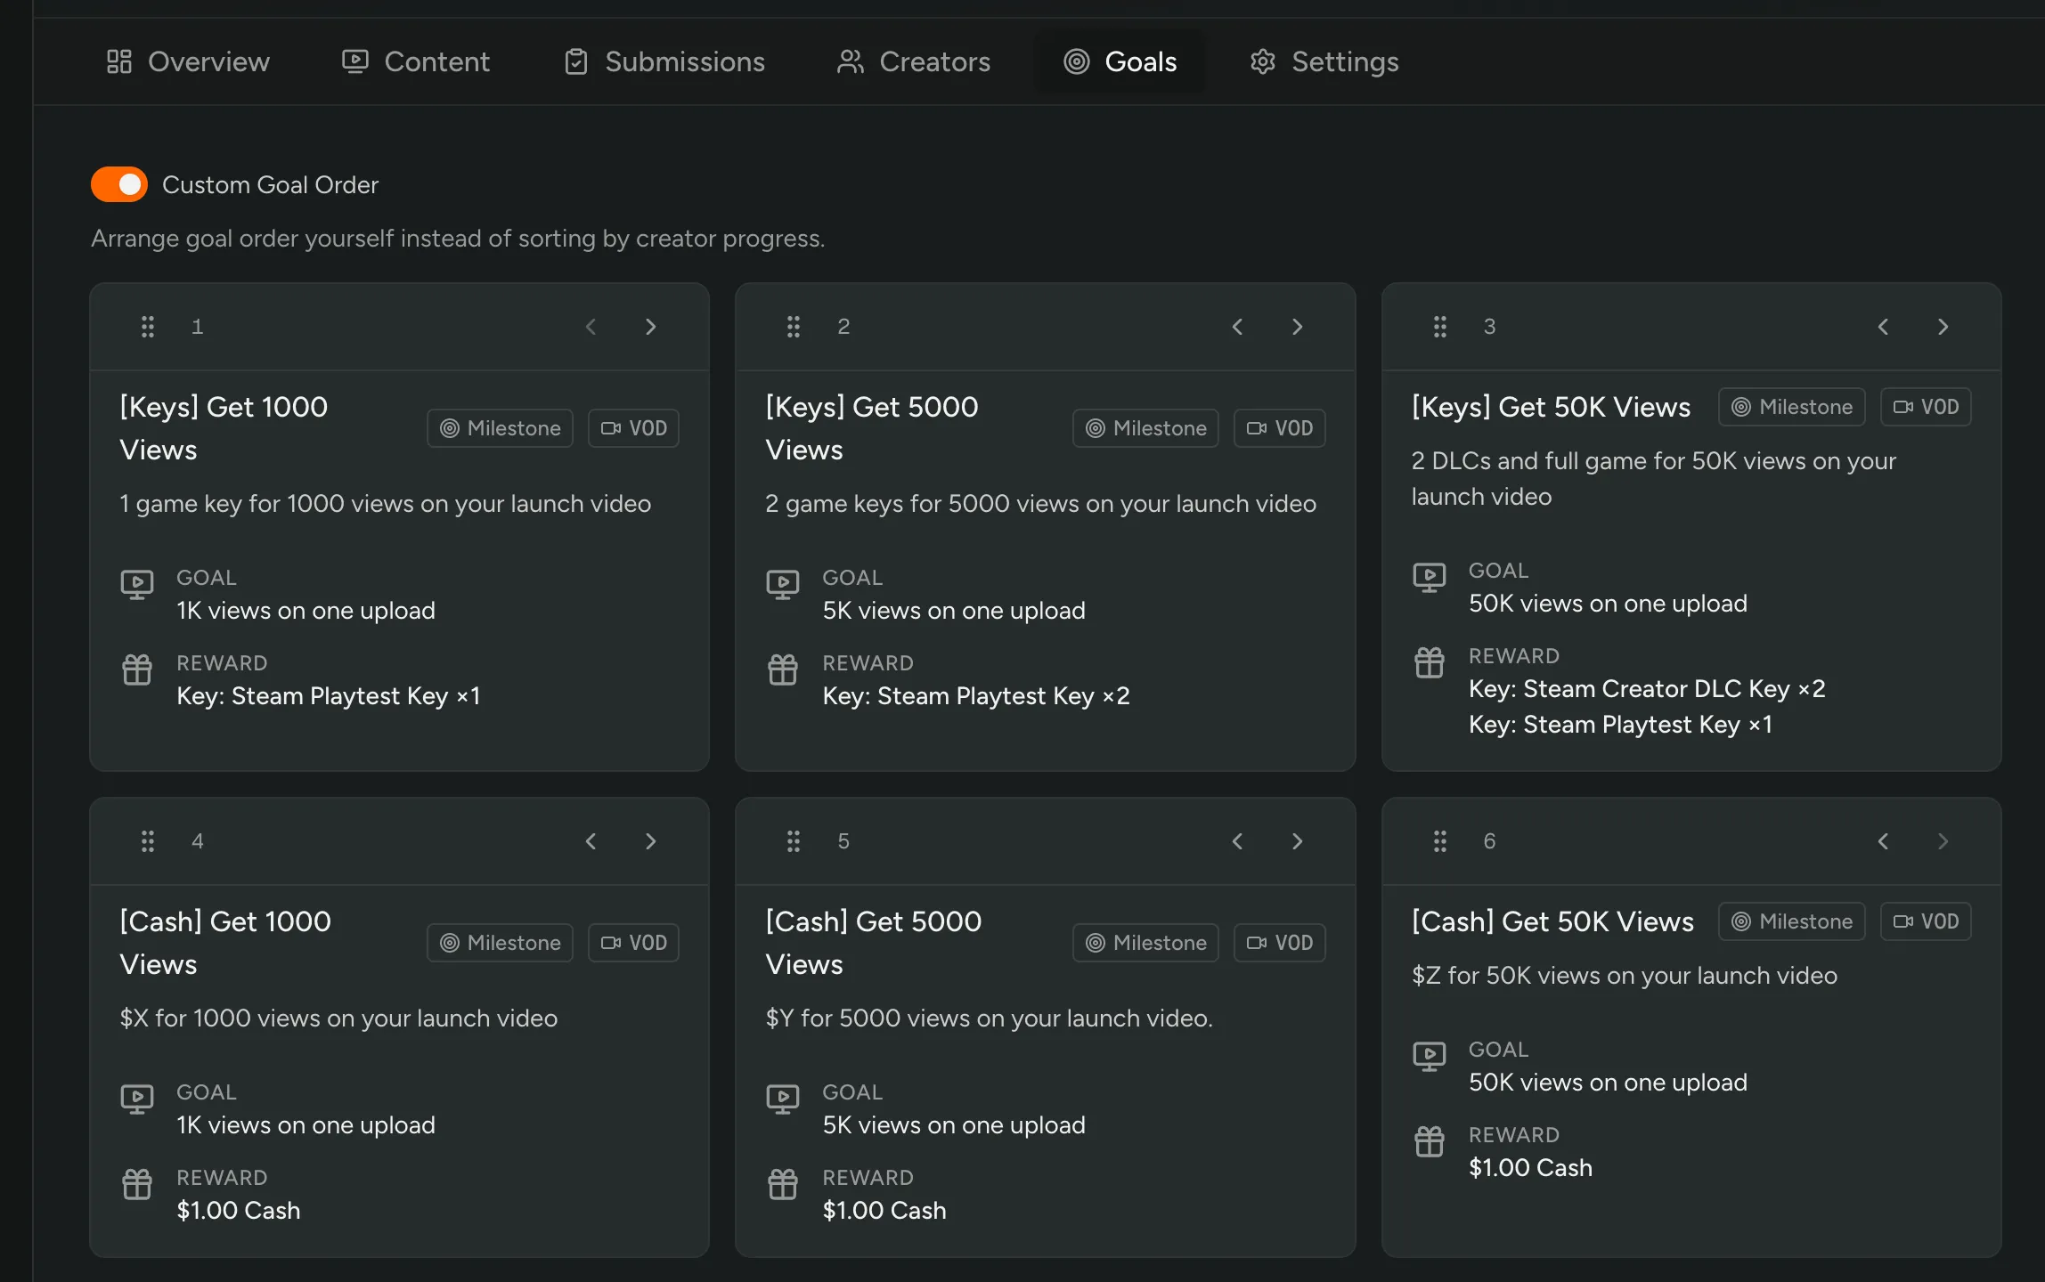Click the VOD badge on [Cash] Get 5000 Views
The width and height of the screenshot is (2045, 1282).
pos(1279,943)
